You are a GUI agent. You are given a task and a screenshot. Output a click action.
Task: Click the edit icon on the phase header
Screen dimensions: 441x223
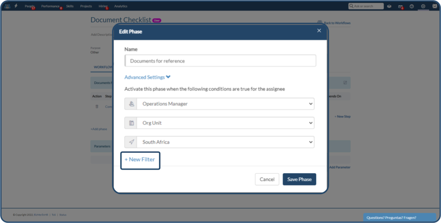[x=345, y=82]
